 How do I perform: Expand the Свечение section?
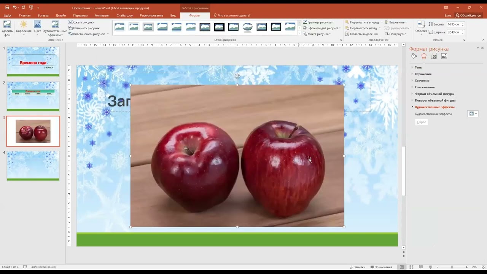(422, 81)
